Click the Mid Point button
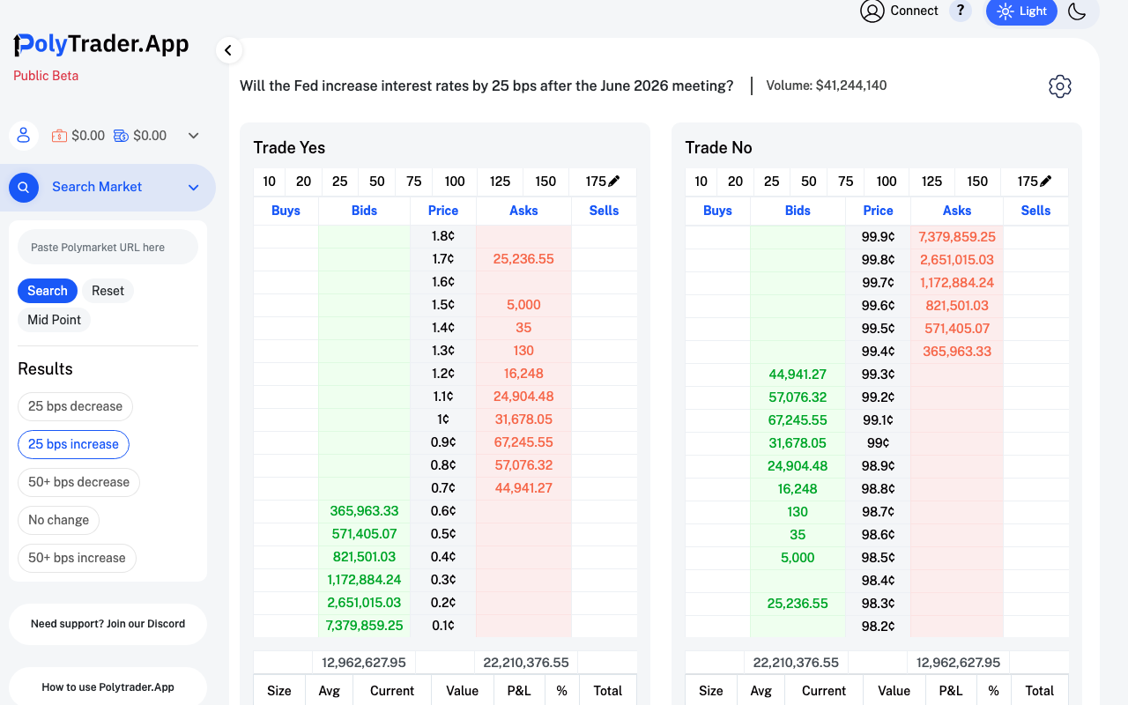Screen dimensions: 1128x705 54,320
